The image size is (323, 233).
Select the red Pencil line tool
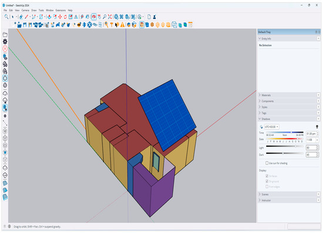(x=26, y=16)
